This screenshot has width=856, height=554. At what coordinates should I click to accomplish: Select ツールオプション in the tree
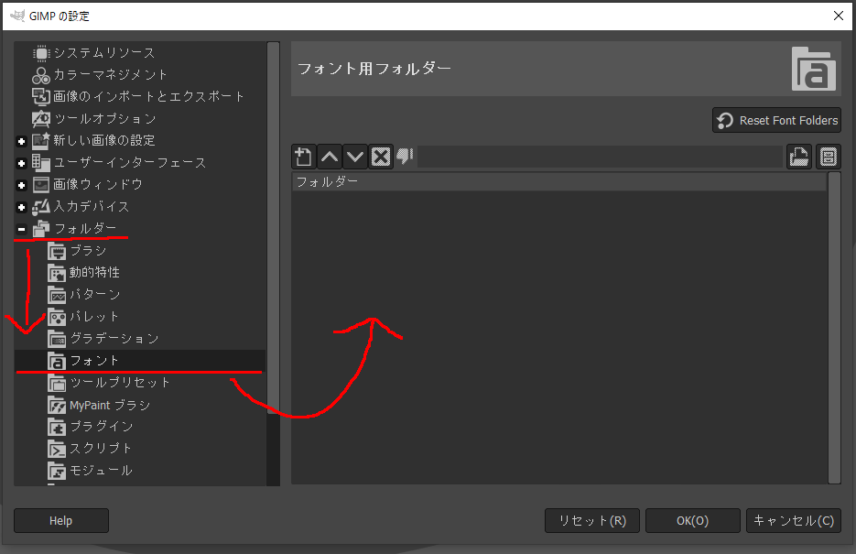coord(104,118)
